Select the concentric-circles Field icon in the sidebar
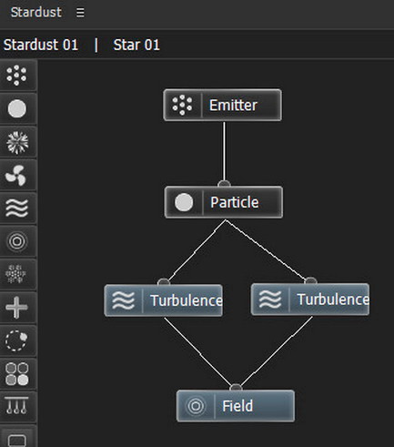394x447 pixels. pyautogui.click(x=17, y=241)
